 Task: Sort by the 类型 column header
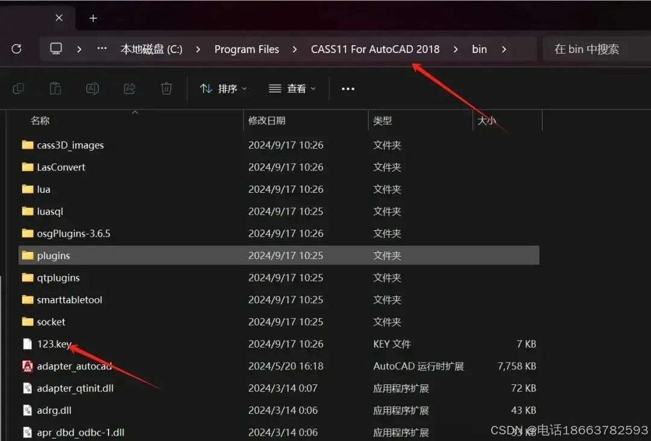pos(382,120)
